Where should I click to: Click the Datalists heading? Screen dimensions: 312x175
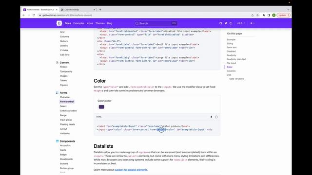pyautogui.click(x=103, y=146)
